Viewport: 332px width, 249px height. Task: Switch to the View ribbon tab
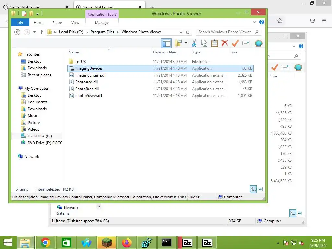tap(75, 23)
